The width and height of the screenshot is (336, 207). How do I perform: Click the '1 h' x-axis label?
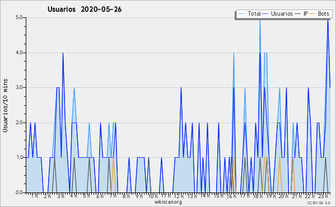(35, 196)
